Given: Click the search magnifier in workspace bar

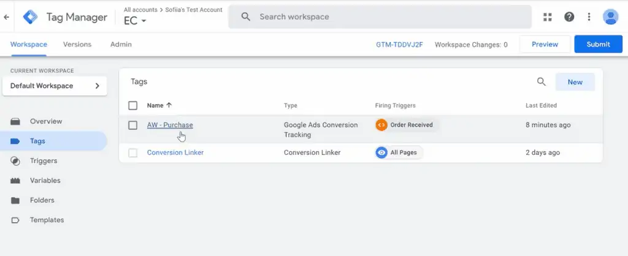Looking at the screenshot, I should click(246, 17).
